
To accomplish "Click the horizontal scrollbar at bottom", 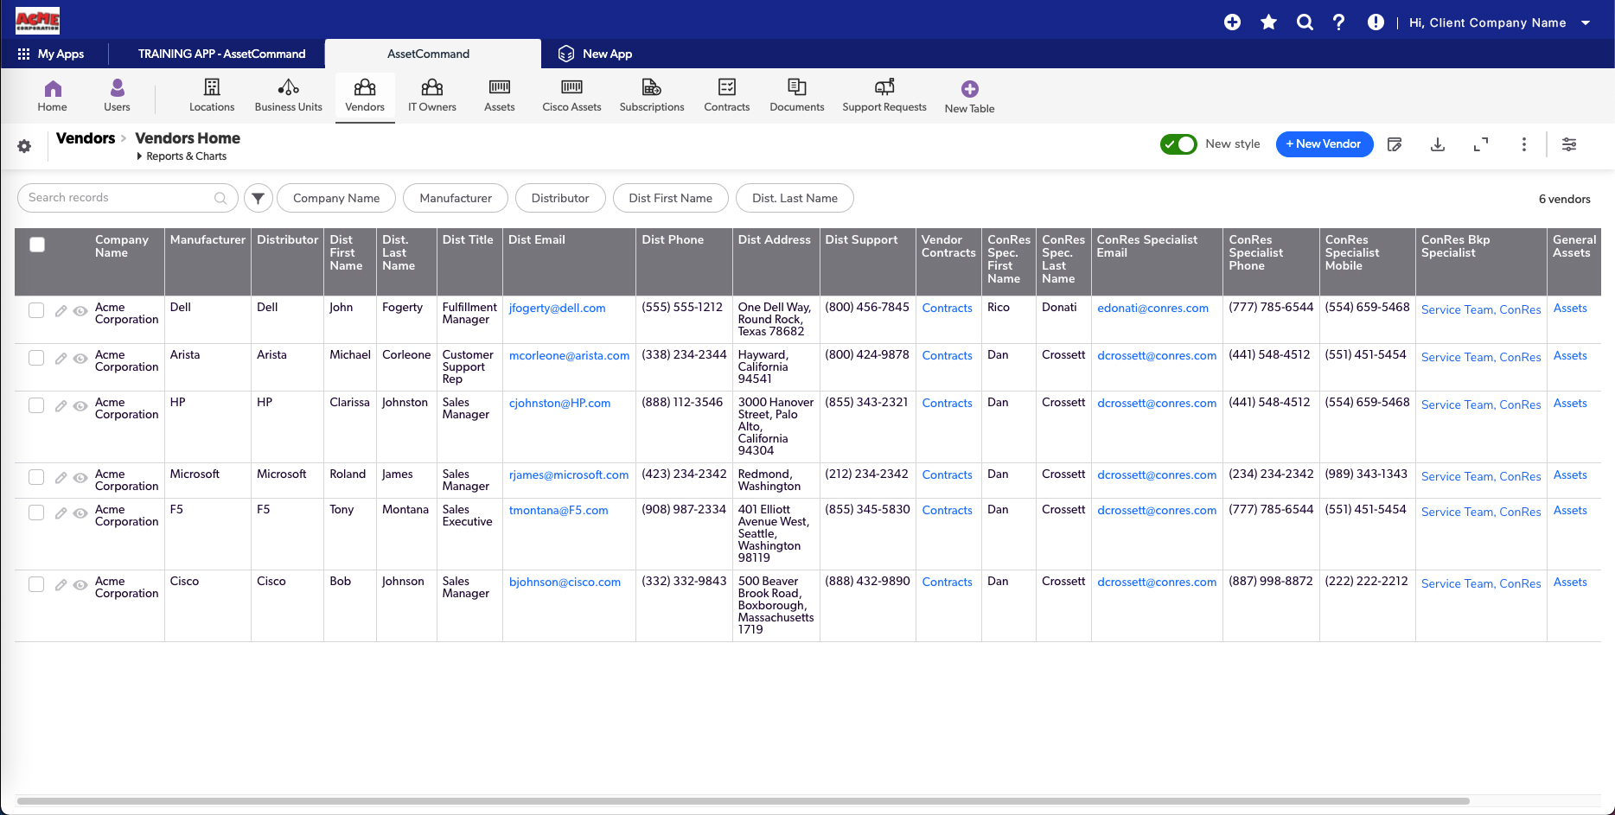I will [x=744, y=801].
